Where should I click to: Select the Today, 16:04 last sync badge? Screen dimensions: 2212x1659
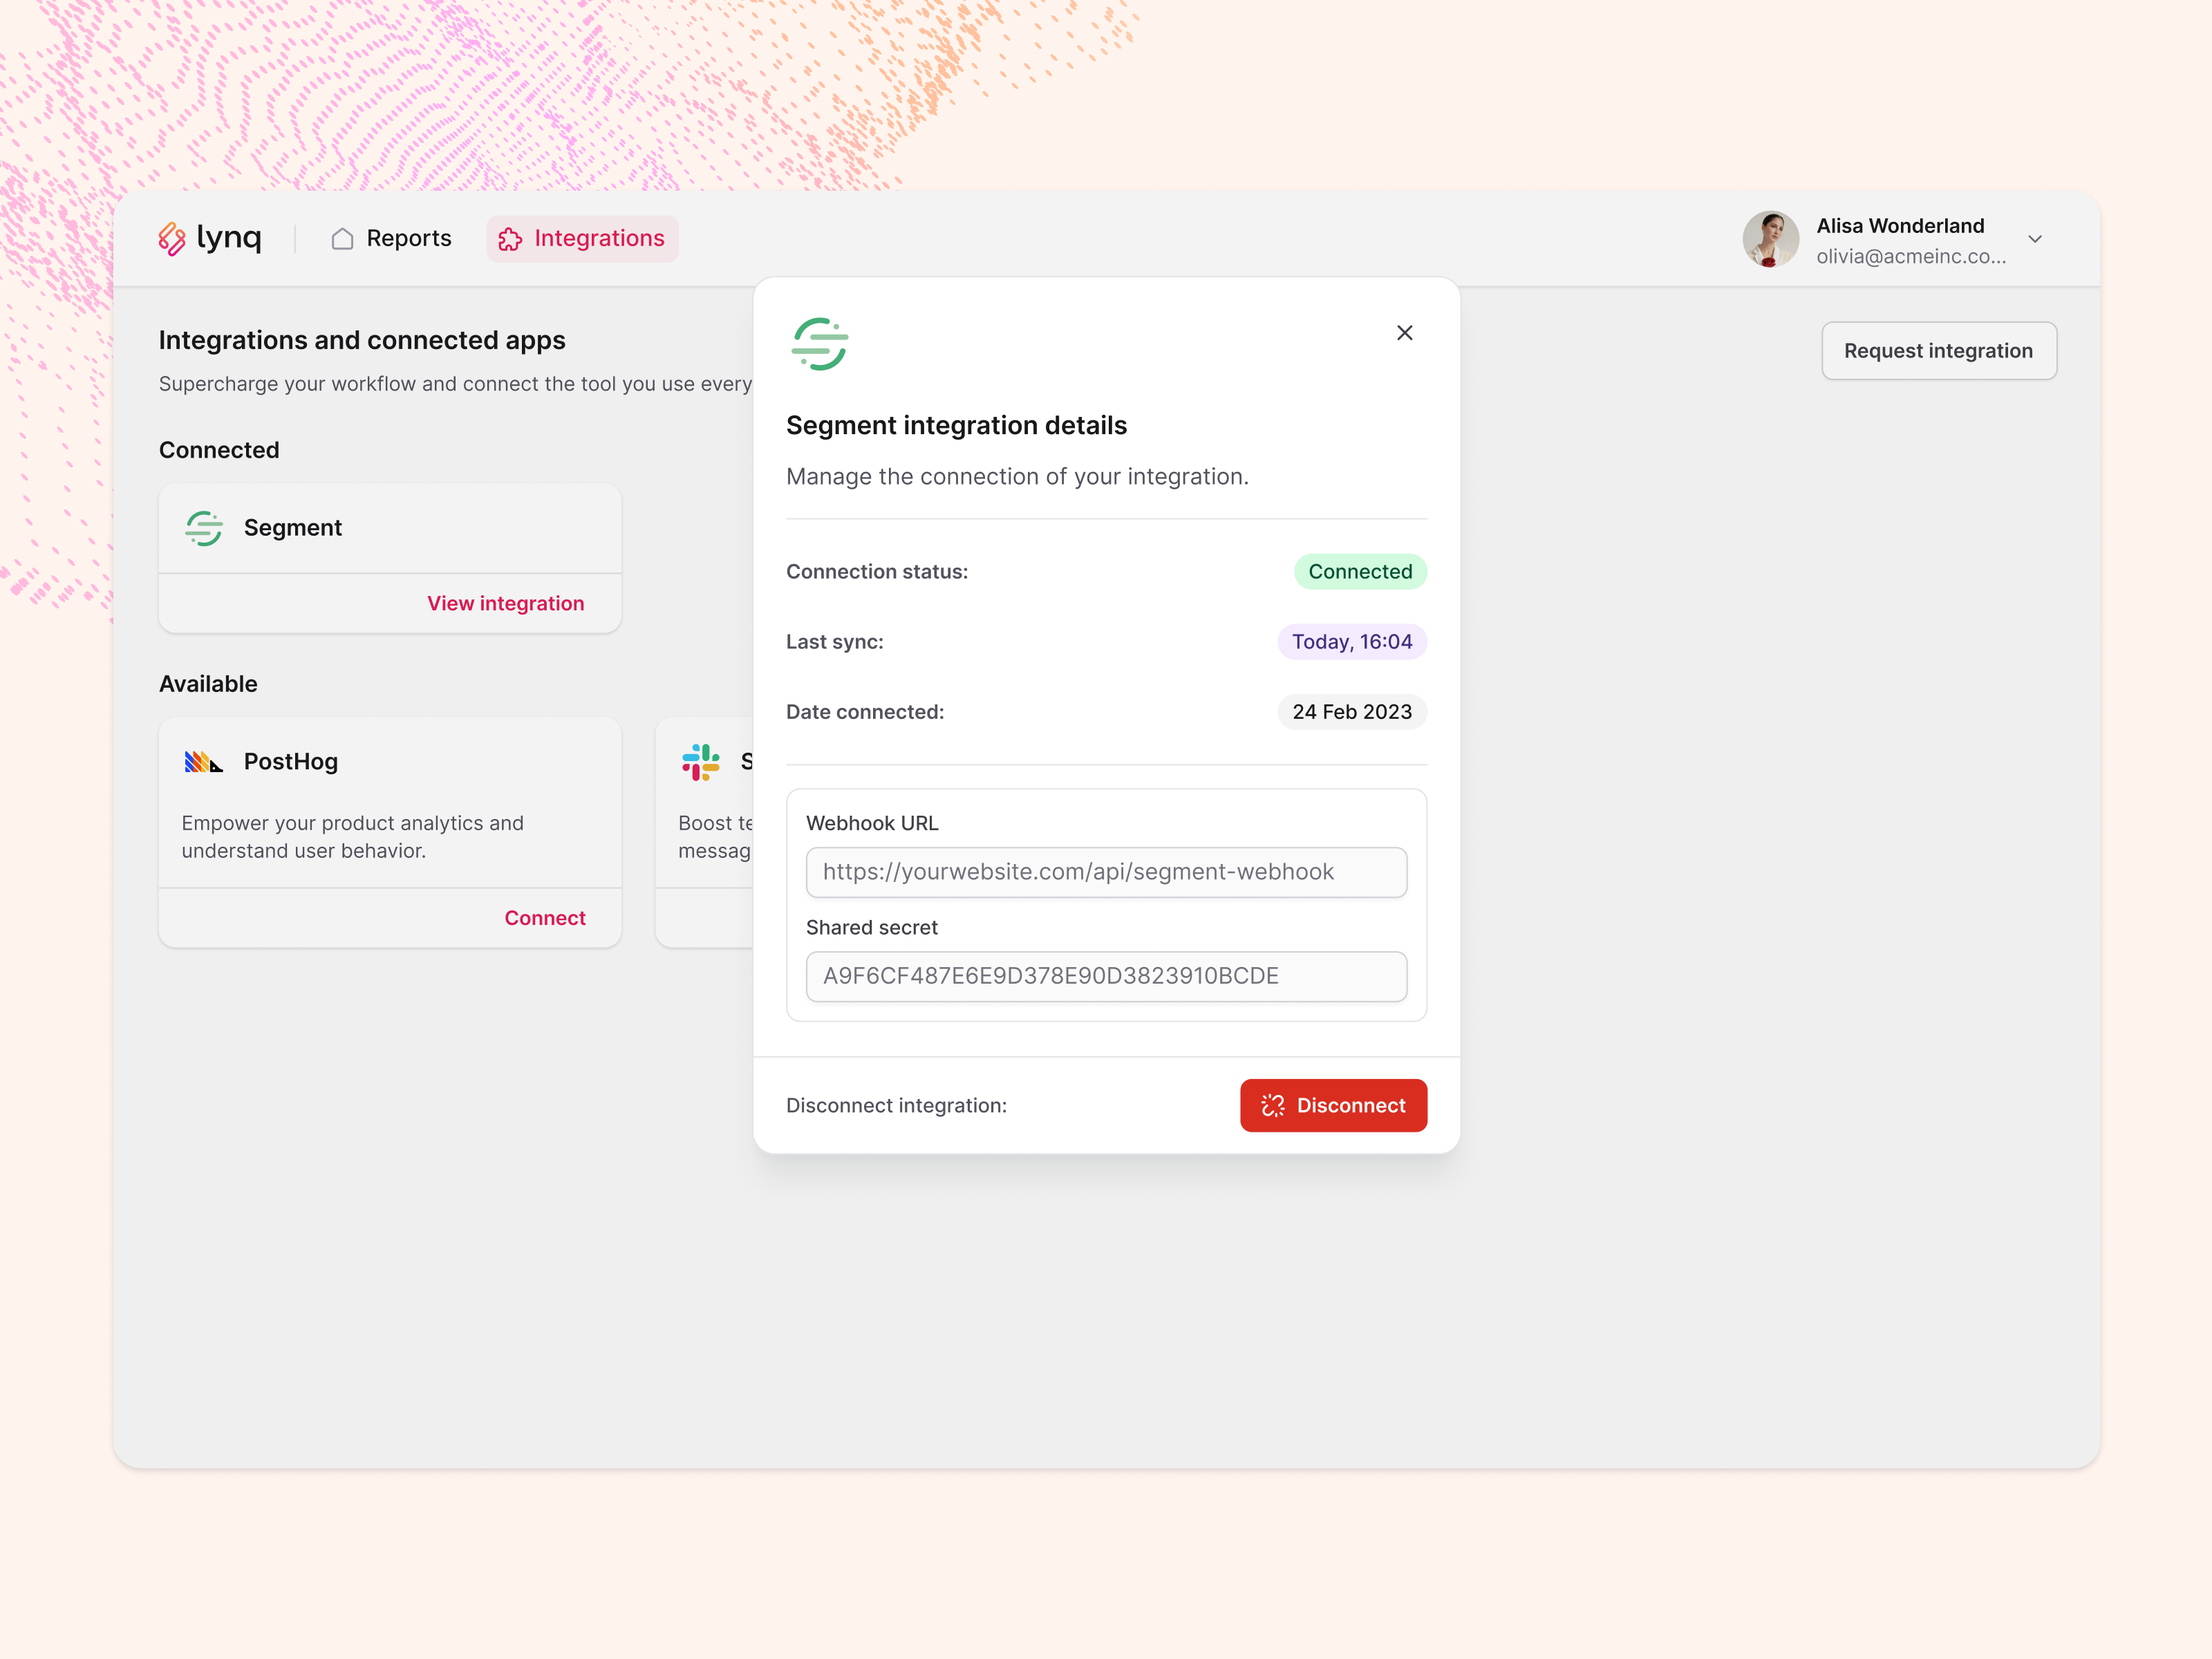tap(1352, 641)
